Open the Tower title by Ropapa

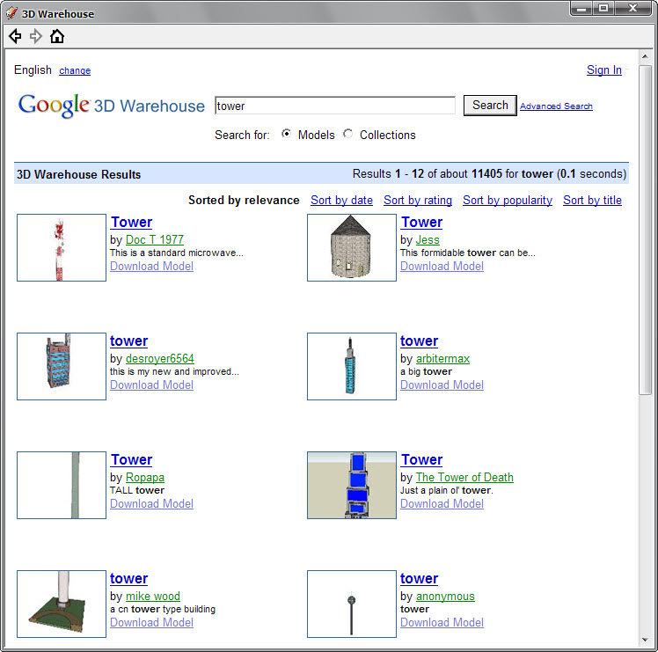(131, 459)
